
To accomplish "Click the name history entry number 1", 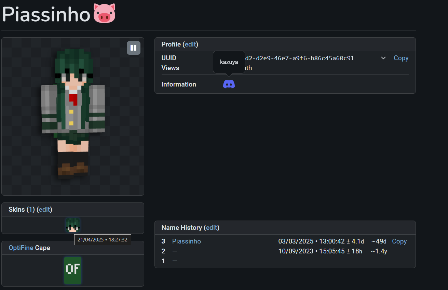I will [x=163, y=261].
